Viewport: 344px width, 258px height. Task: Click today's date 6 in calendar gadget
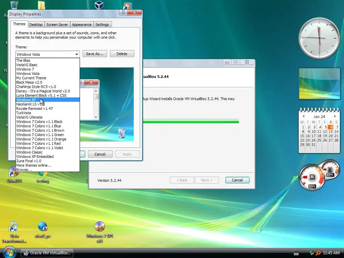[x=331, y=127]
